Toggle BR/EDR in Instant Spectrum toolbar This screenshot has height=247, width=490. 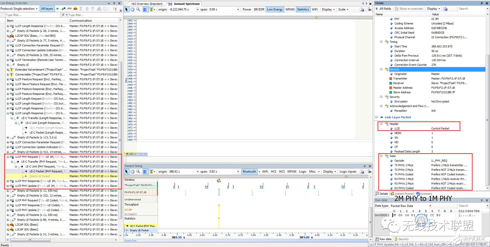pyautogui.click(x=259, y=9)
